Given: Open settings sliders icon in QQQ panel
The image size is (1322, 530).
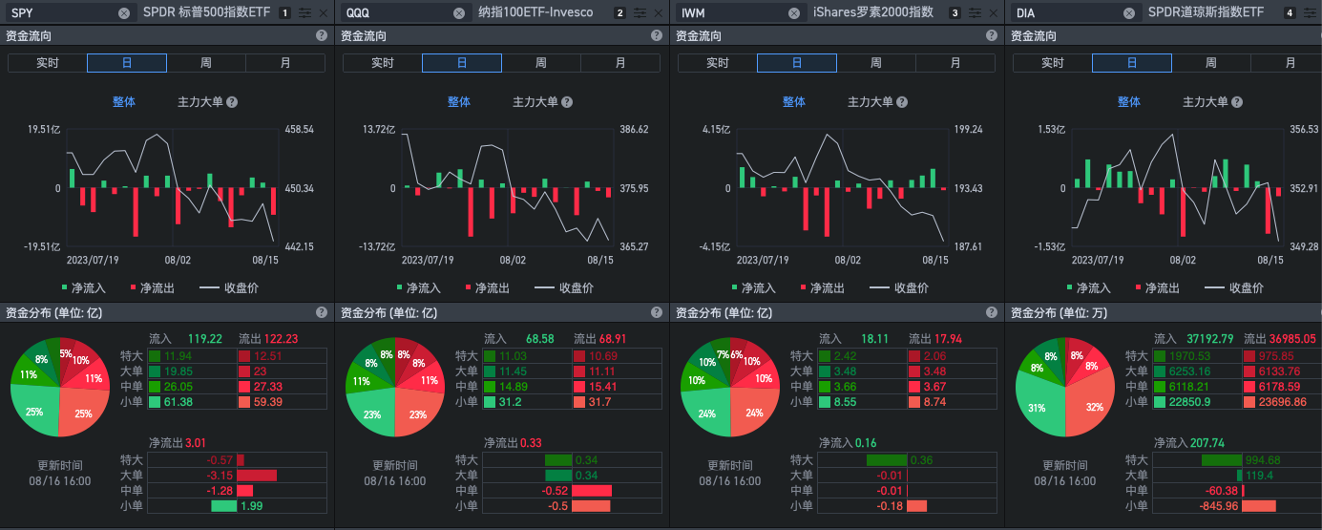Looking at the screenshot, I should coord(640,13).
